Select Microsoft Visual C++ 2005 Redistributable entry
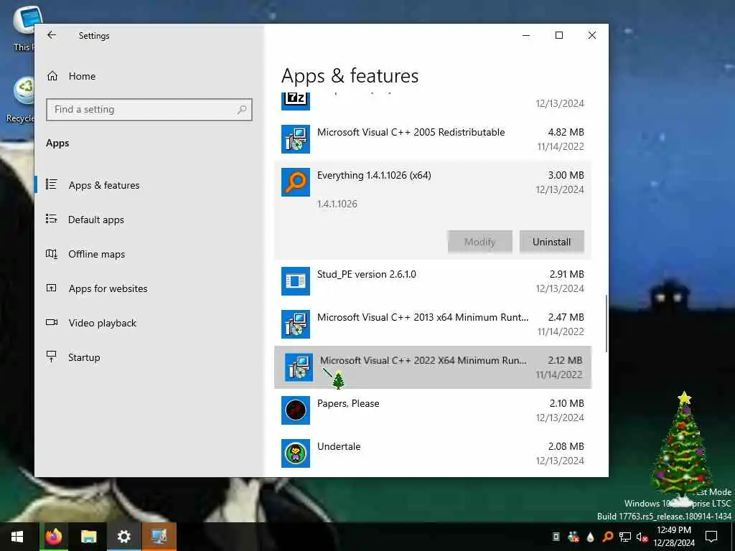Image resolution: width=735 pixels, height=551 pixels. 433,139
